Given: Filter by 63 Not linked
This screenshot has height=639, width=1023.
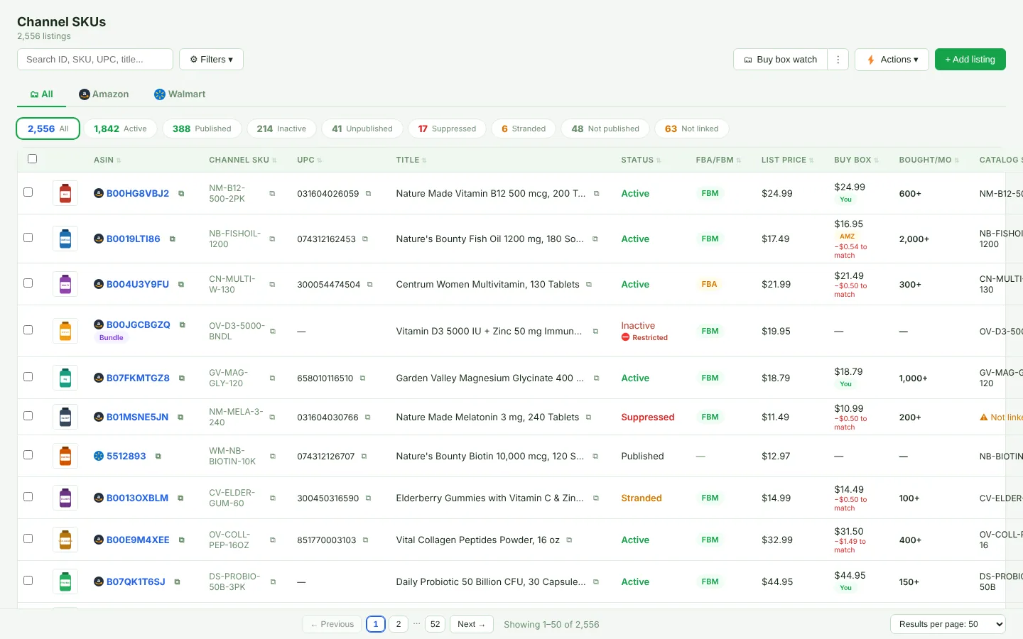Looking at the screenshot, I should point(691,129).
